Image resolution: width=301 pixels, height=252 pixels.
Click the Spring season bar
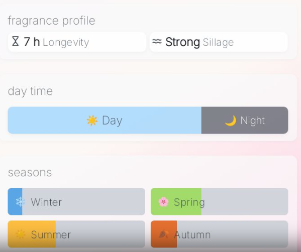(x=220, y=202)
